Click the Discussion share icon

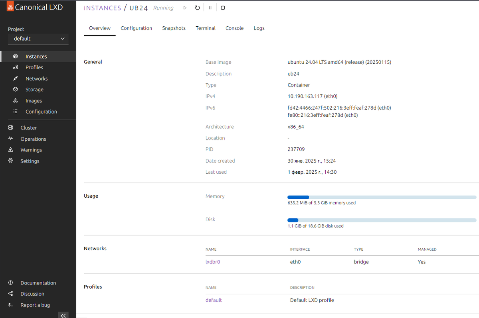point(11,294)
